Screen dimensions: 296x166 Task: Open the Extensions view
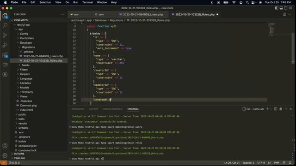pyautogui.click(x=5, y=55)
